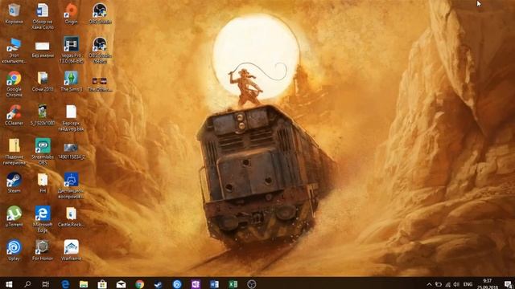Launch the µTorrent desktop shortcut

click(14, 216)
